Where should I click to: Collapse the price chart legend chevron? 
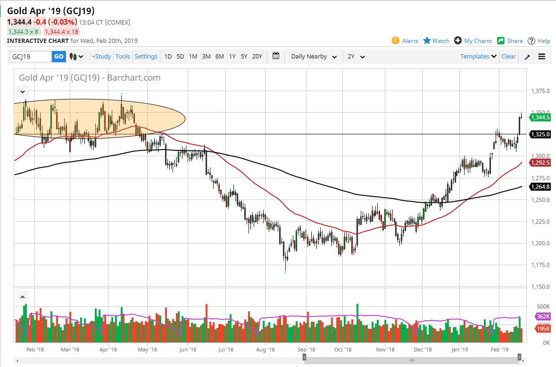(x=23, y=92)
